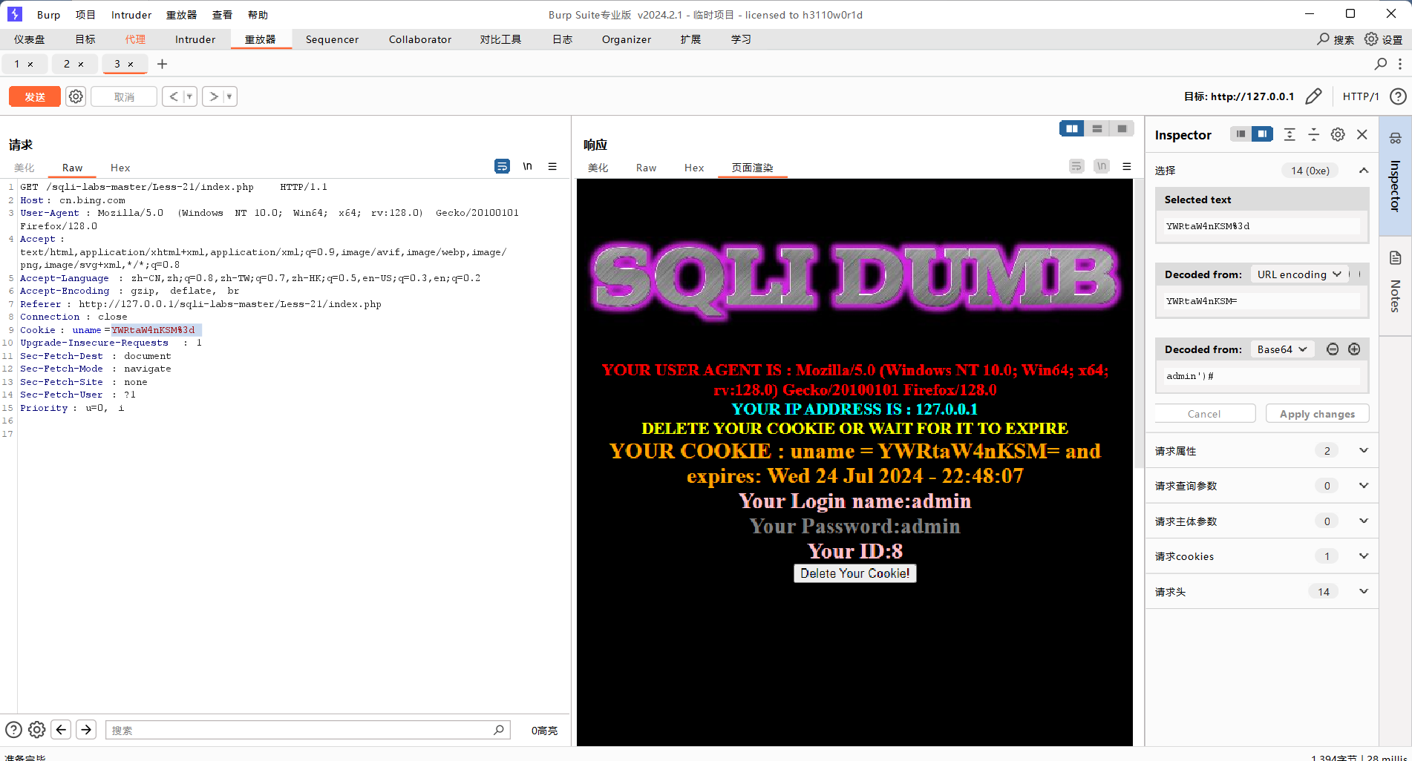The image size is (1412, 761).
Task: Remove Base64 decoding layer minus icon
Action: coord(1333,349)
